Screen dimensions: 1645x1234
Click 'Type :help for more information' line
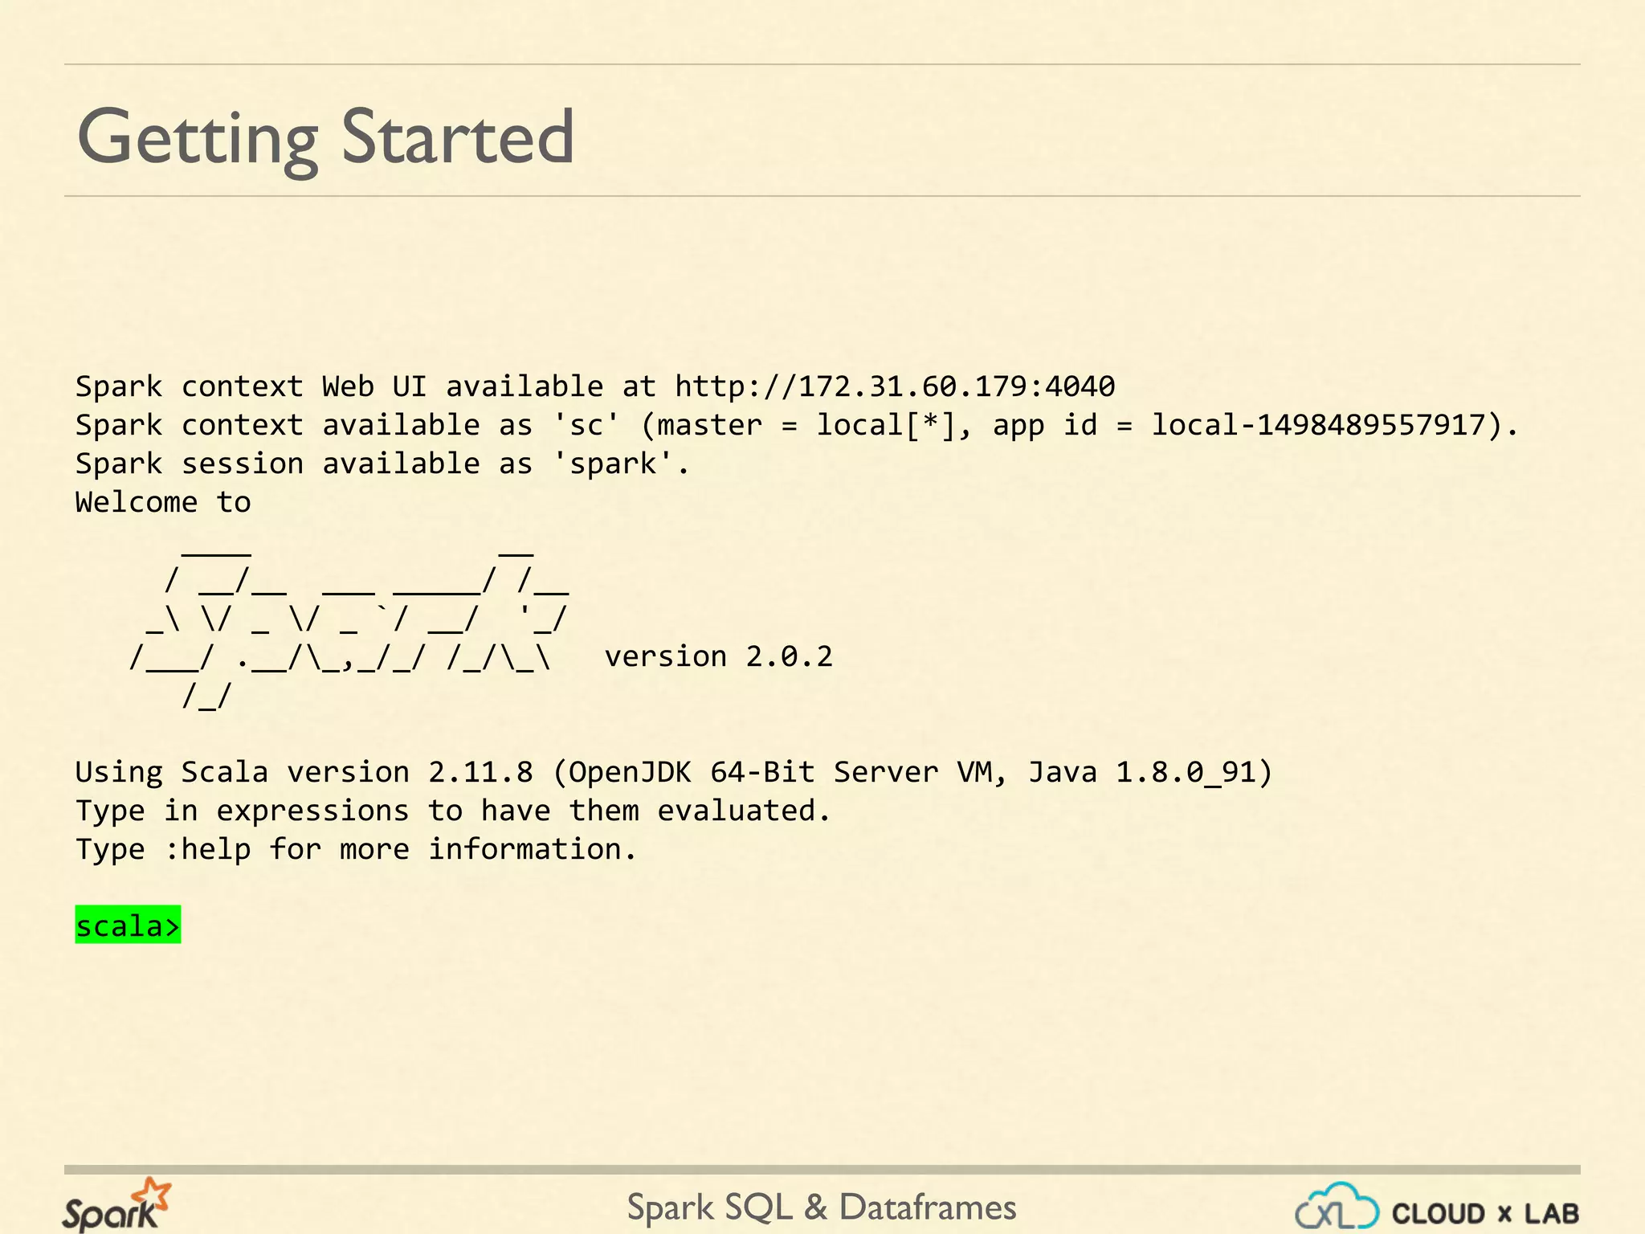tap(356, 850)
